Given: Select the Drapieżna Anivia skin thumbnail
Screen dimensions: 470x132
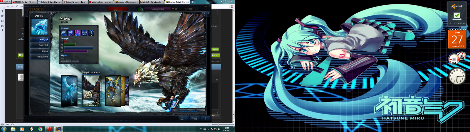Looking at the screenshot, I should point(91,91).
